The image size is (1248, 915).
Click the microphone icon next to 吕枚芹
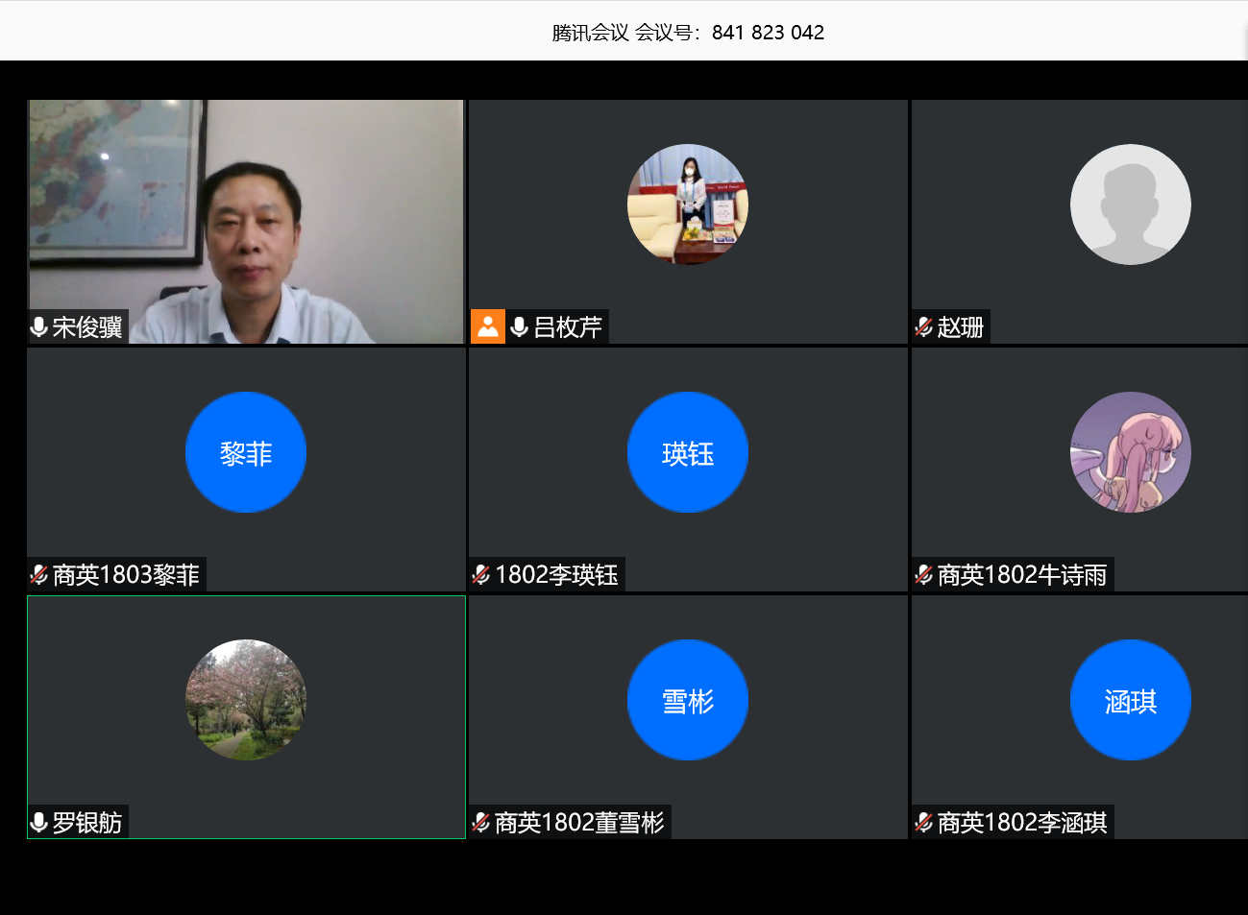(x=520, y=327)
